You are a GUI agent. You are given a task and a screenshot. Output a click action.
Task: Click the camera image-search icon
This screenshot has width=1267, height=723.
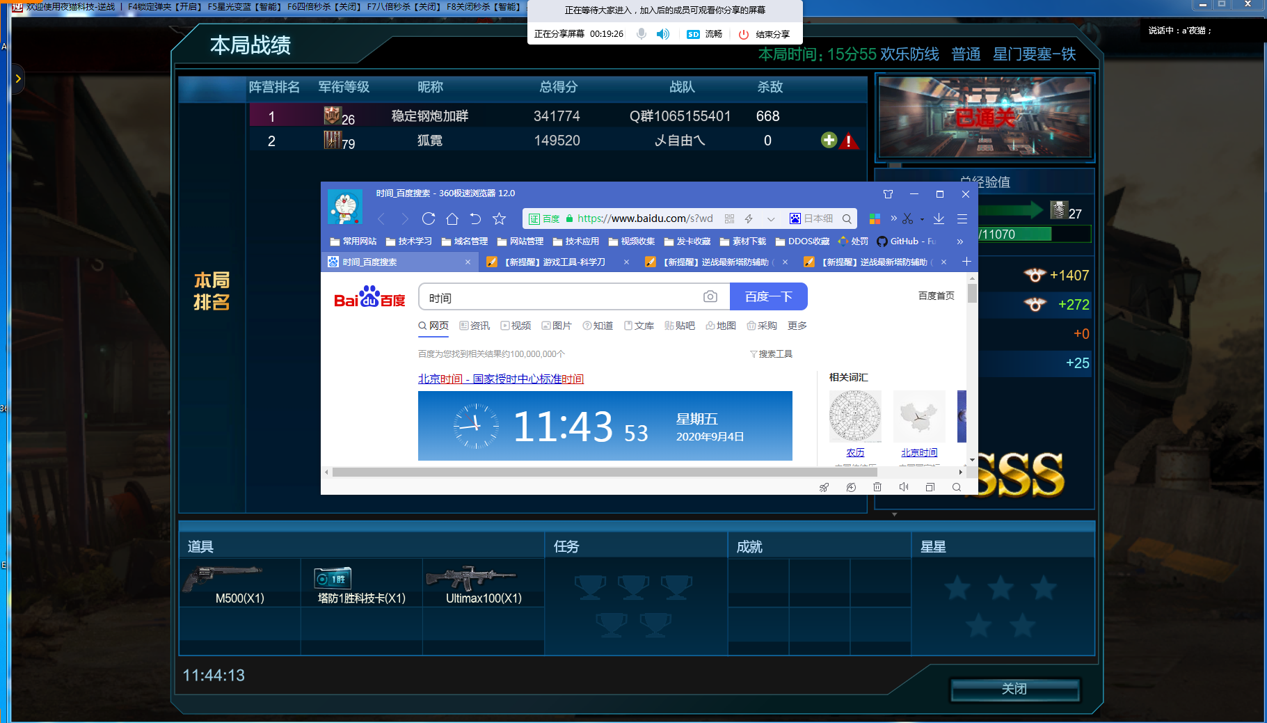(710, 297)
